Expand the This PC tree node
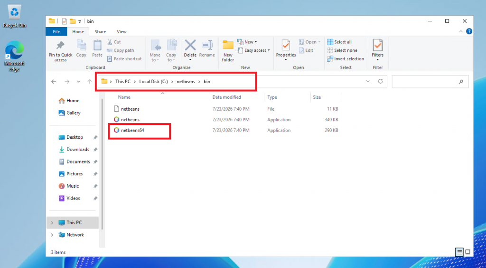This screenshot has width=486, height=268. point(52,223)
